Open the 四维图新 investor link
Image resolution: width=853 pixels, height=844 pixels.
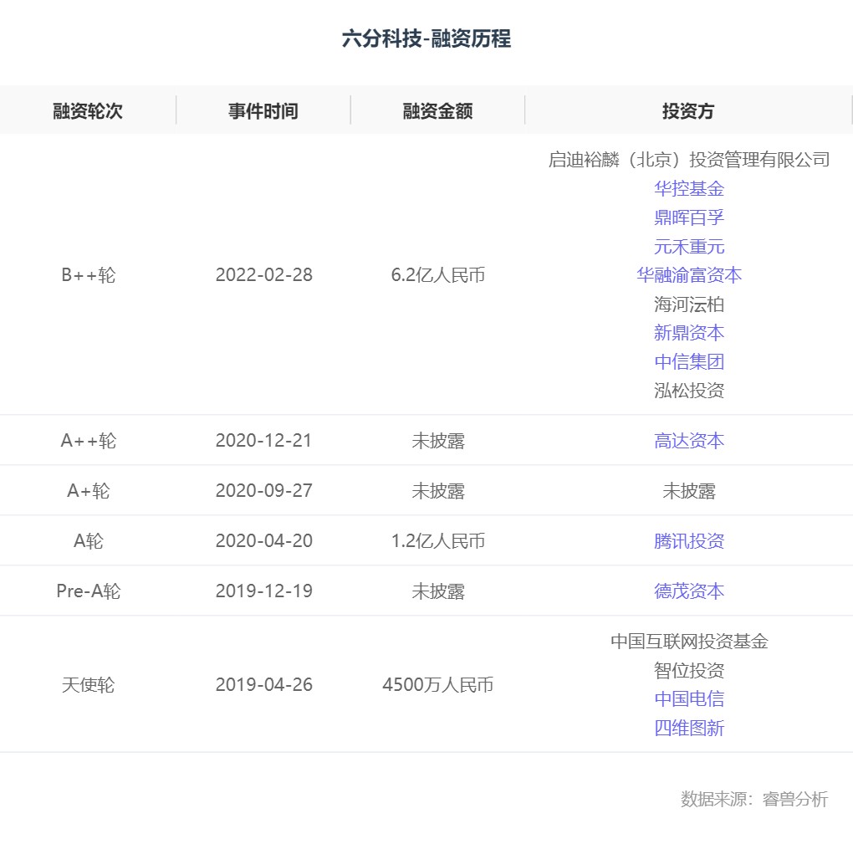point(689,728)
